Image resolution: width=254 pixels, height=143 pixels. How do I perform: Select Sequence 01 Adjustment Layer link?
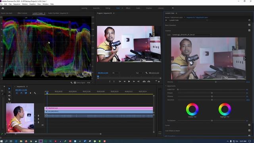197,17
